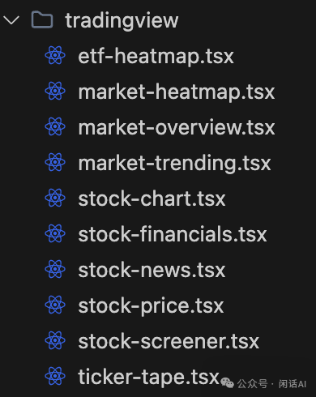
Task: Open ticker-tape.tsx file
Action: pyautogui.click(x=148, y=378)
